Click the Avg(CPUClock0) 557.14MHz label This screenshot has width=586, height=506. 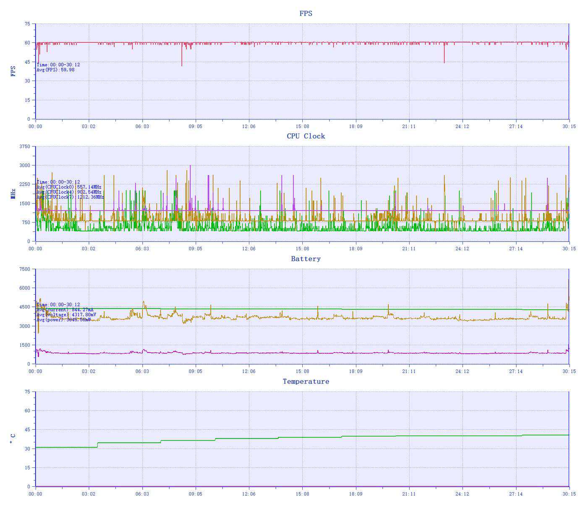(x=69, y=187)
